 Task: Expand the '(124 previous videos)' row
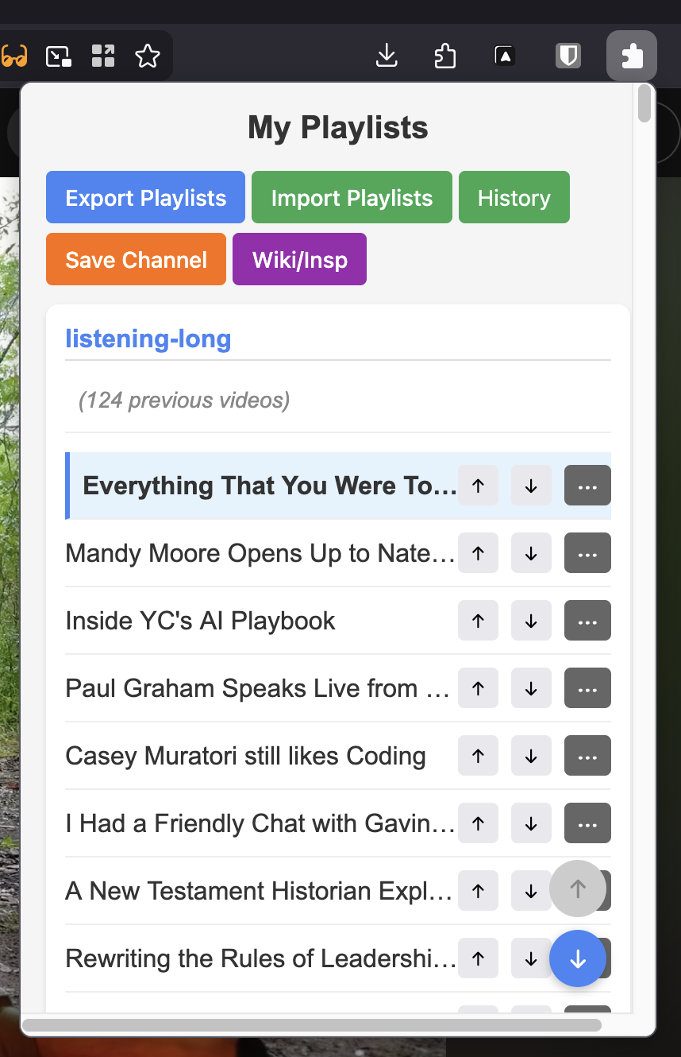click(x=338, y=400)
